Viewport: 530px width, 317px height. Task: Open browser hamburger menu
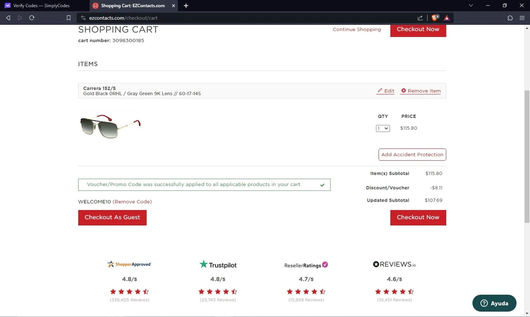(522, 18)
